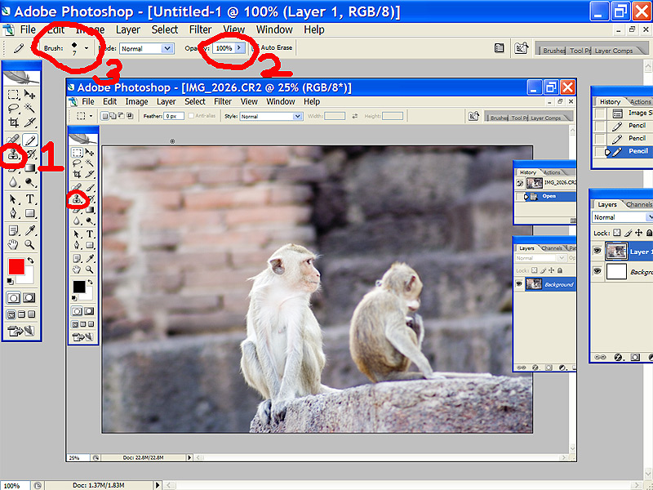Enable the Auto Erase checkbox

click(x=254, y=48)
